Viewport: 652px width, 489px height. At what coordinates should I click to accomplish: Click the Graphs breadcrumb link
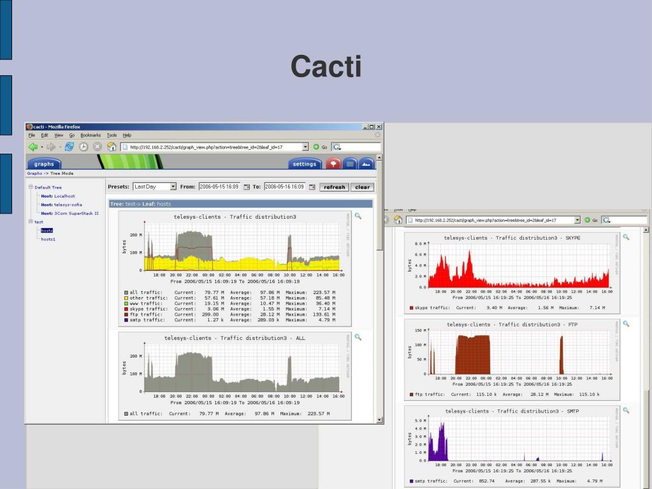coord(34,173)
